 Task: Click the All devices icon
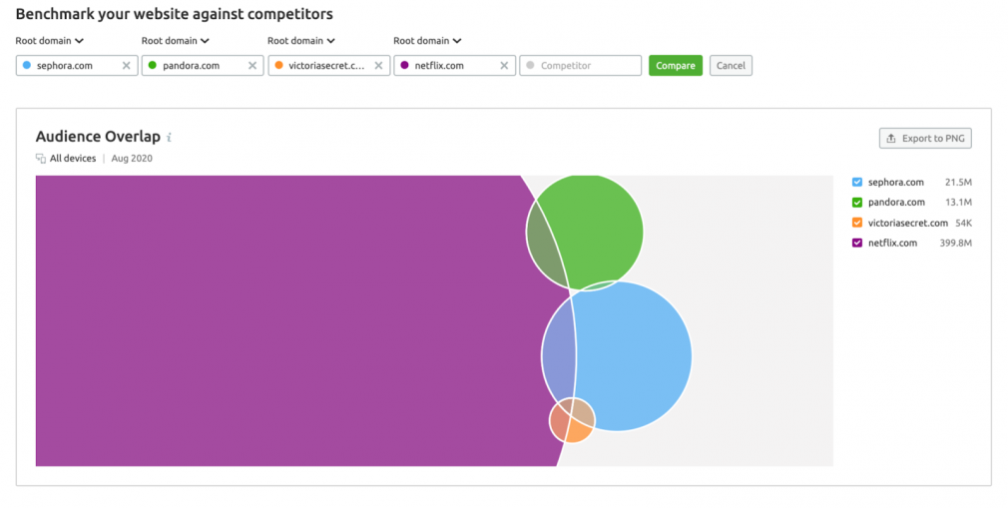pyautogui.click(x=41, y=158)
